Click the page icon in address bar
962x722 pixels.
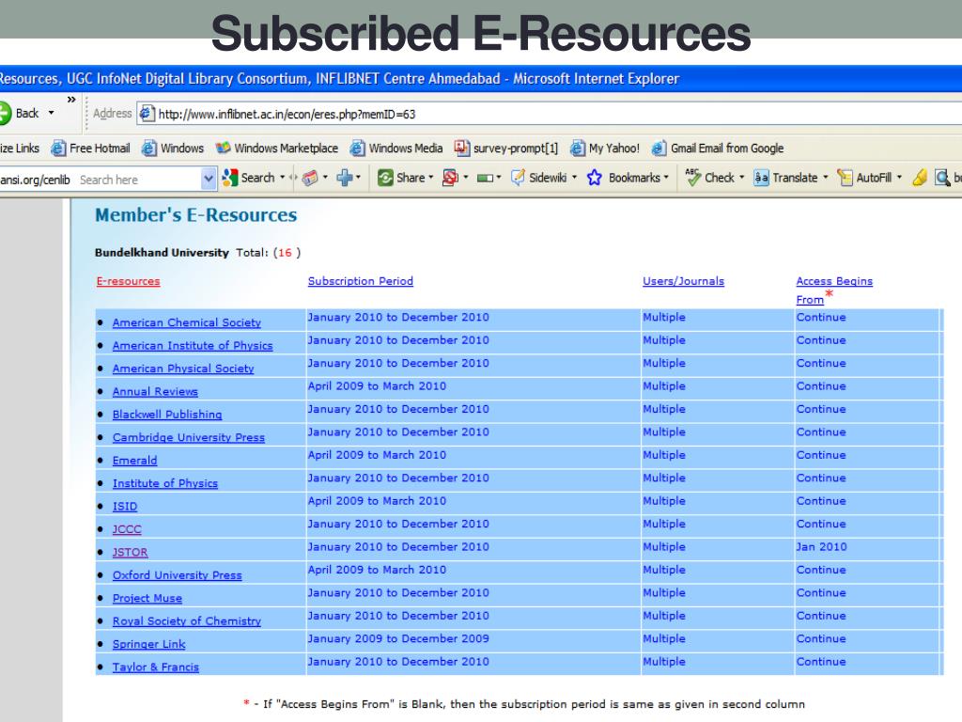(x=147, y=114)
